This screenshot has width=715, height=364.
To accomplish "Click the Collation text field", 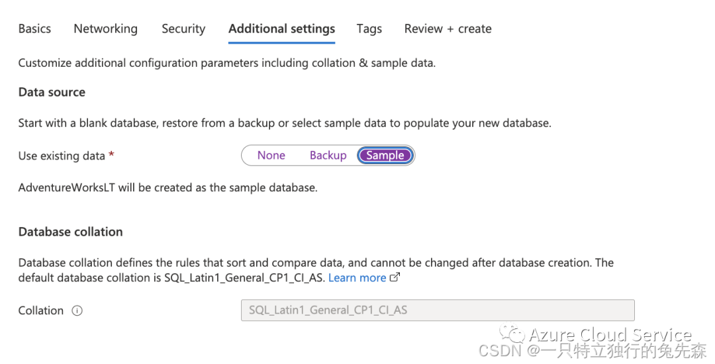I will point(437,310).
